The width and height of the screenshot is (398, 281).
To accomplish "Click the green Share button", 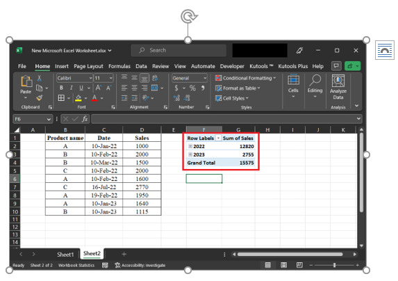I will tap(352, 66).
